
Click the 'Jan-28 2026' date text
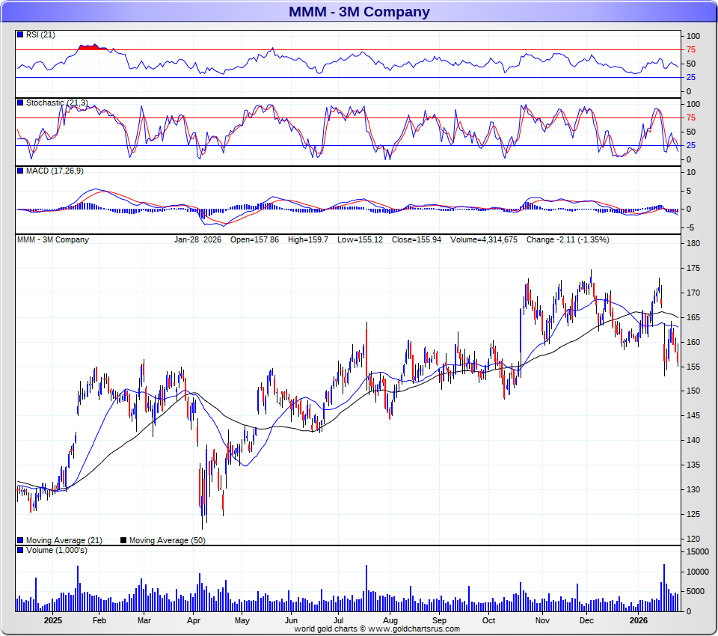[197, 239]
